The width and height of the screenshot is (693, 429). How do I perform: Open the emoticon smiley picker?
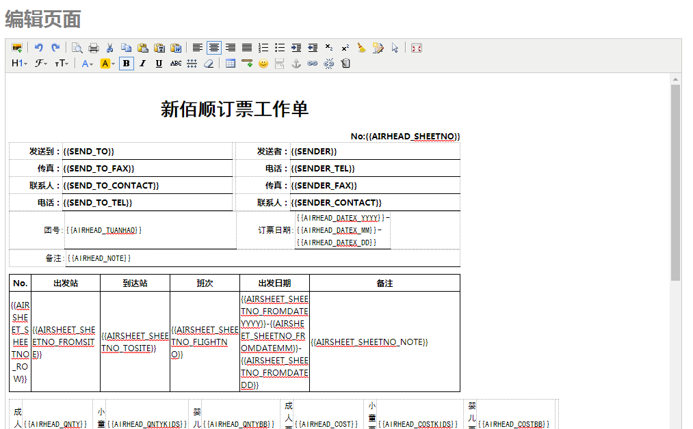263,64
